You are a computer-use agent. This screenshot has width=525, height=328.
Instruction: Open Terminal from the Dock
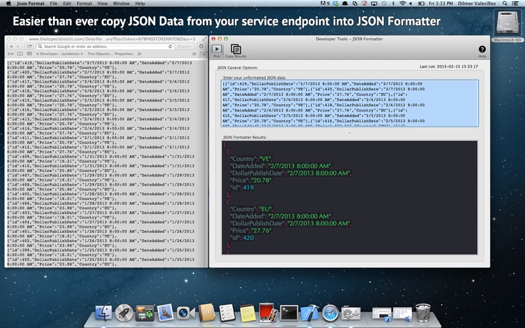point(289,313)
